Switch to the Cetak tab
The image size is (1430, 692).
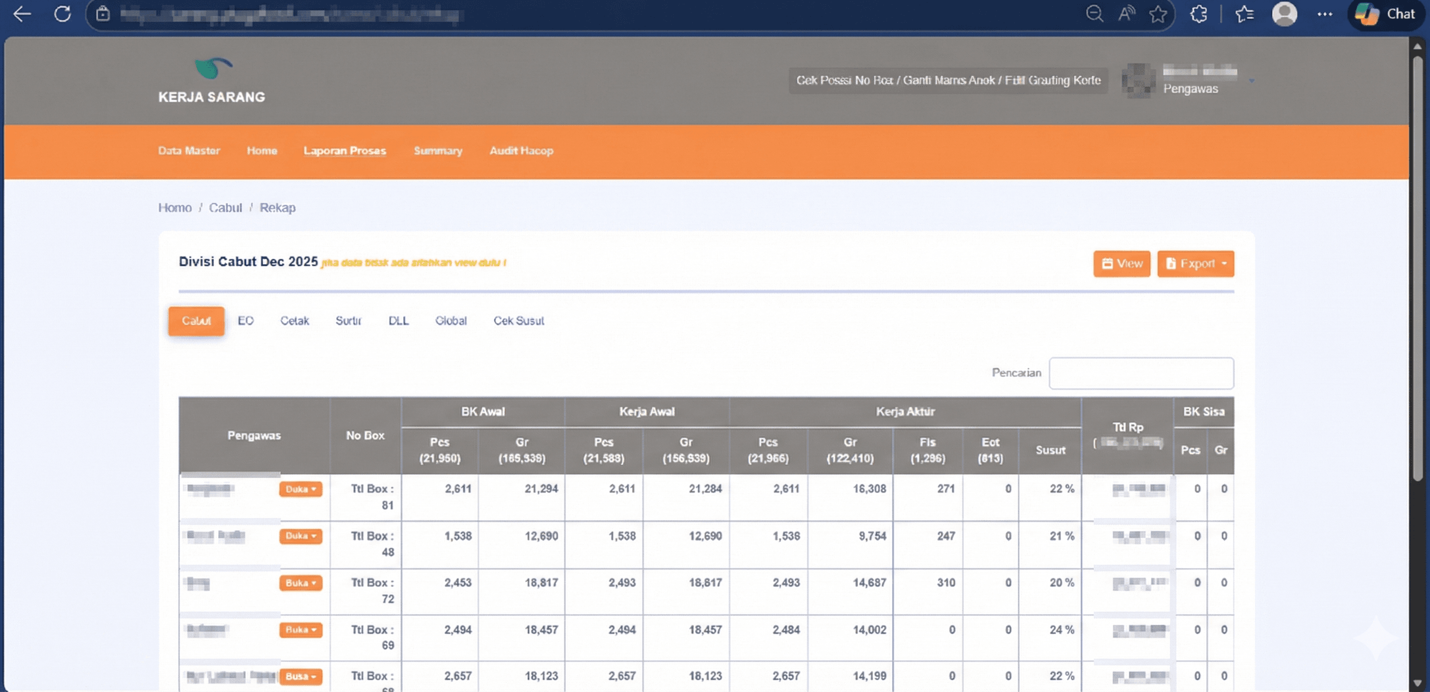295,321
